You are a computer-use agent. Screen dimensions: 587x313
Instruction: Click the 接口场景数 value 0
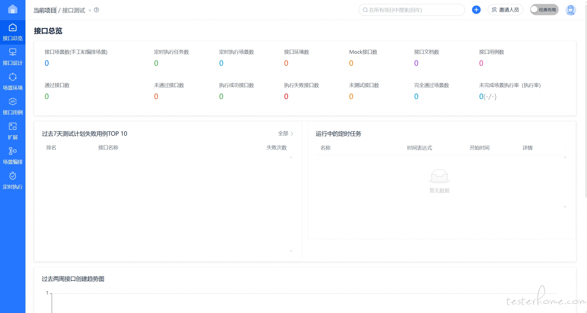point(47,63)
